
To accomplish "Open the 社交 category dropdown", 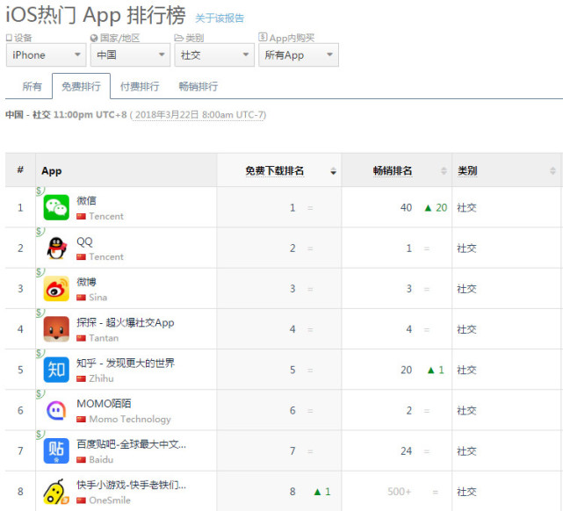I will pos(214,55).
